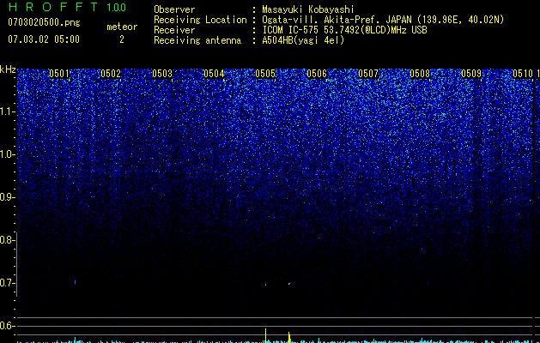Click the 0505 time marker
Viewport: 540px width, 343px height.
[x=265, y=74]
